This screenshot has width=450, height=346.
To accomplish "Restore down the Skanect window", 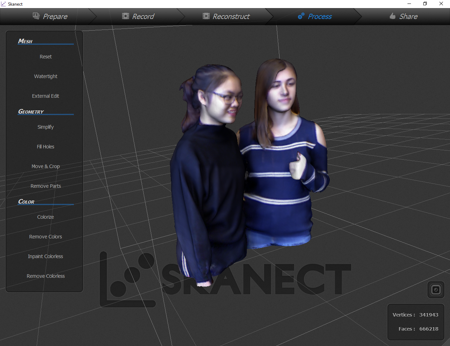I will pyautogui.click(x=425, y=4).
